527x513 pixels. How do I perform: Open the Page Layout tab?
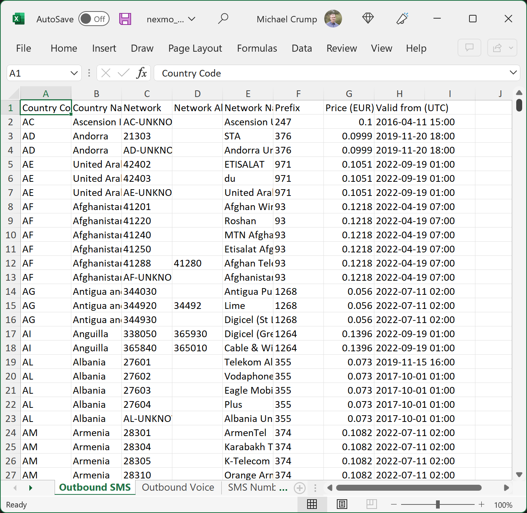195,48
